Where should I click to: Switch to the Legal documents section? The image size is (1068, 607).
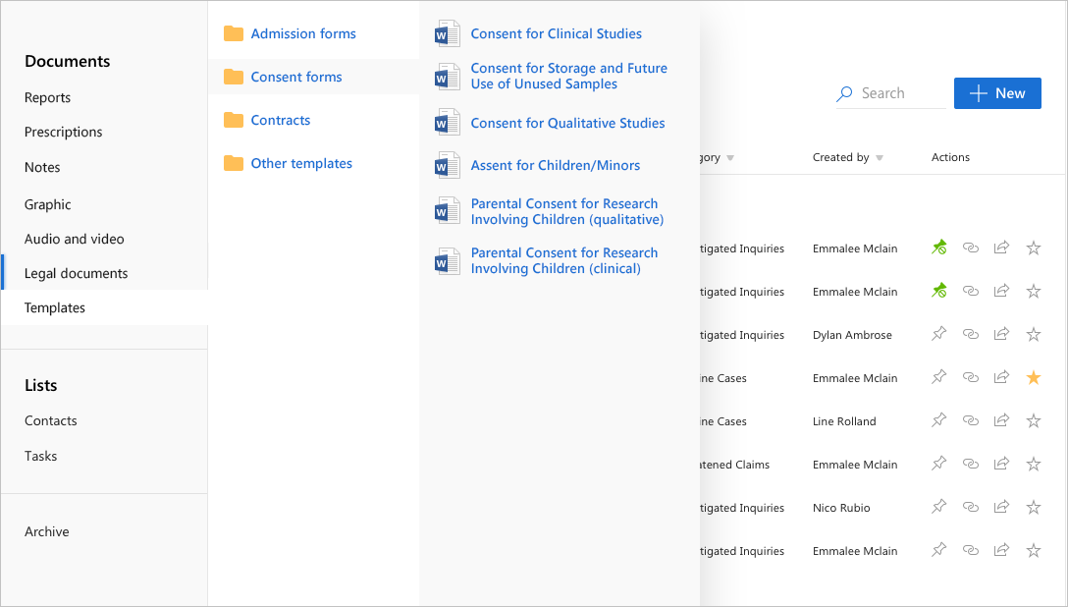coord(75,272)
